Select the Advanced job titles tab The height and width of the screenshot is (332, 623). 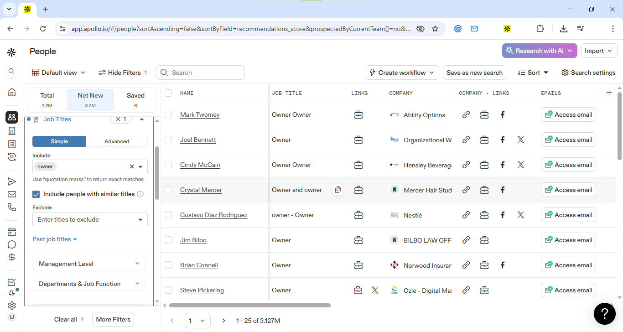[x=117, y=141]
